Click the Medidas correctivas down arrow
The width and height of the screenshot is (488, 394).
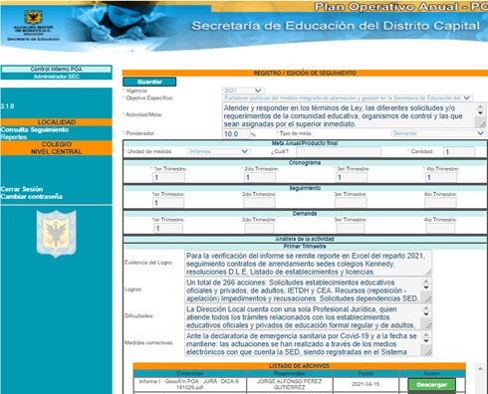(x=426, y=341)
